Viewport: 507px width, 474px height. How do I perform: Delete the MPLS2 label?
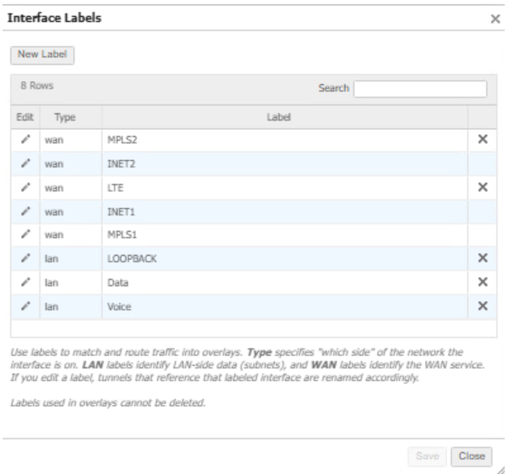pos(482,140)
